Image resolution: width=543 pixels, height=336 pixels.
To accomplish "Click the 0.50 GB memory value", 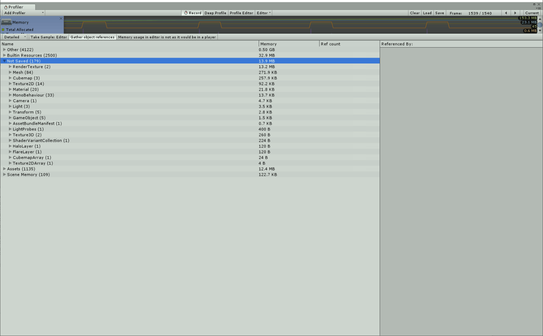I will click(266, 50).
